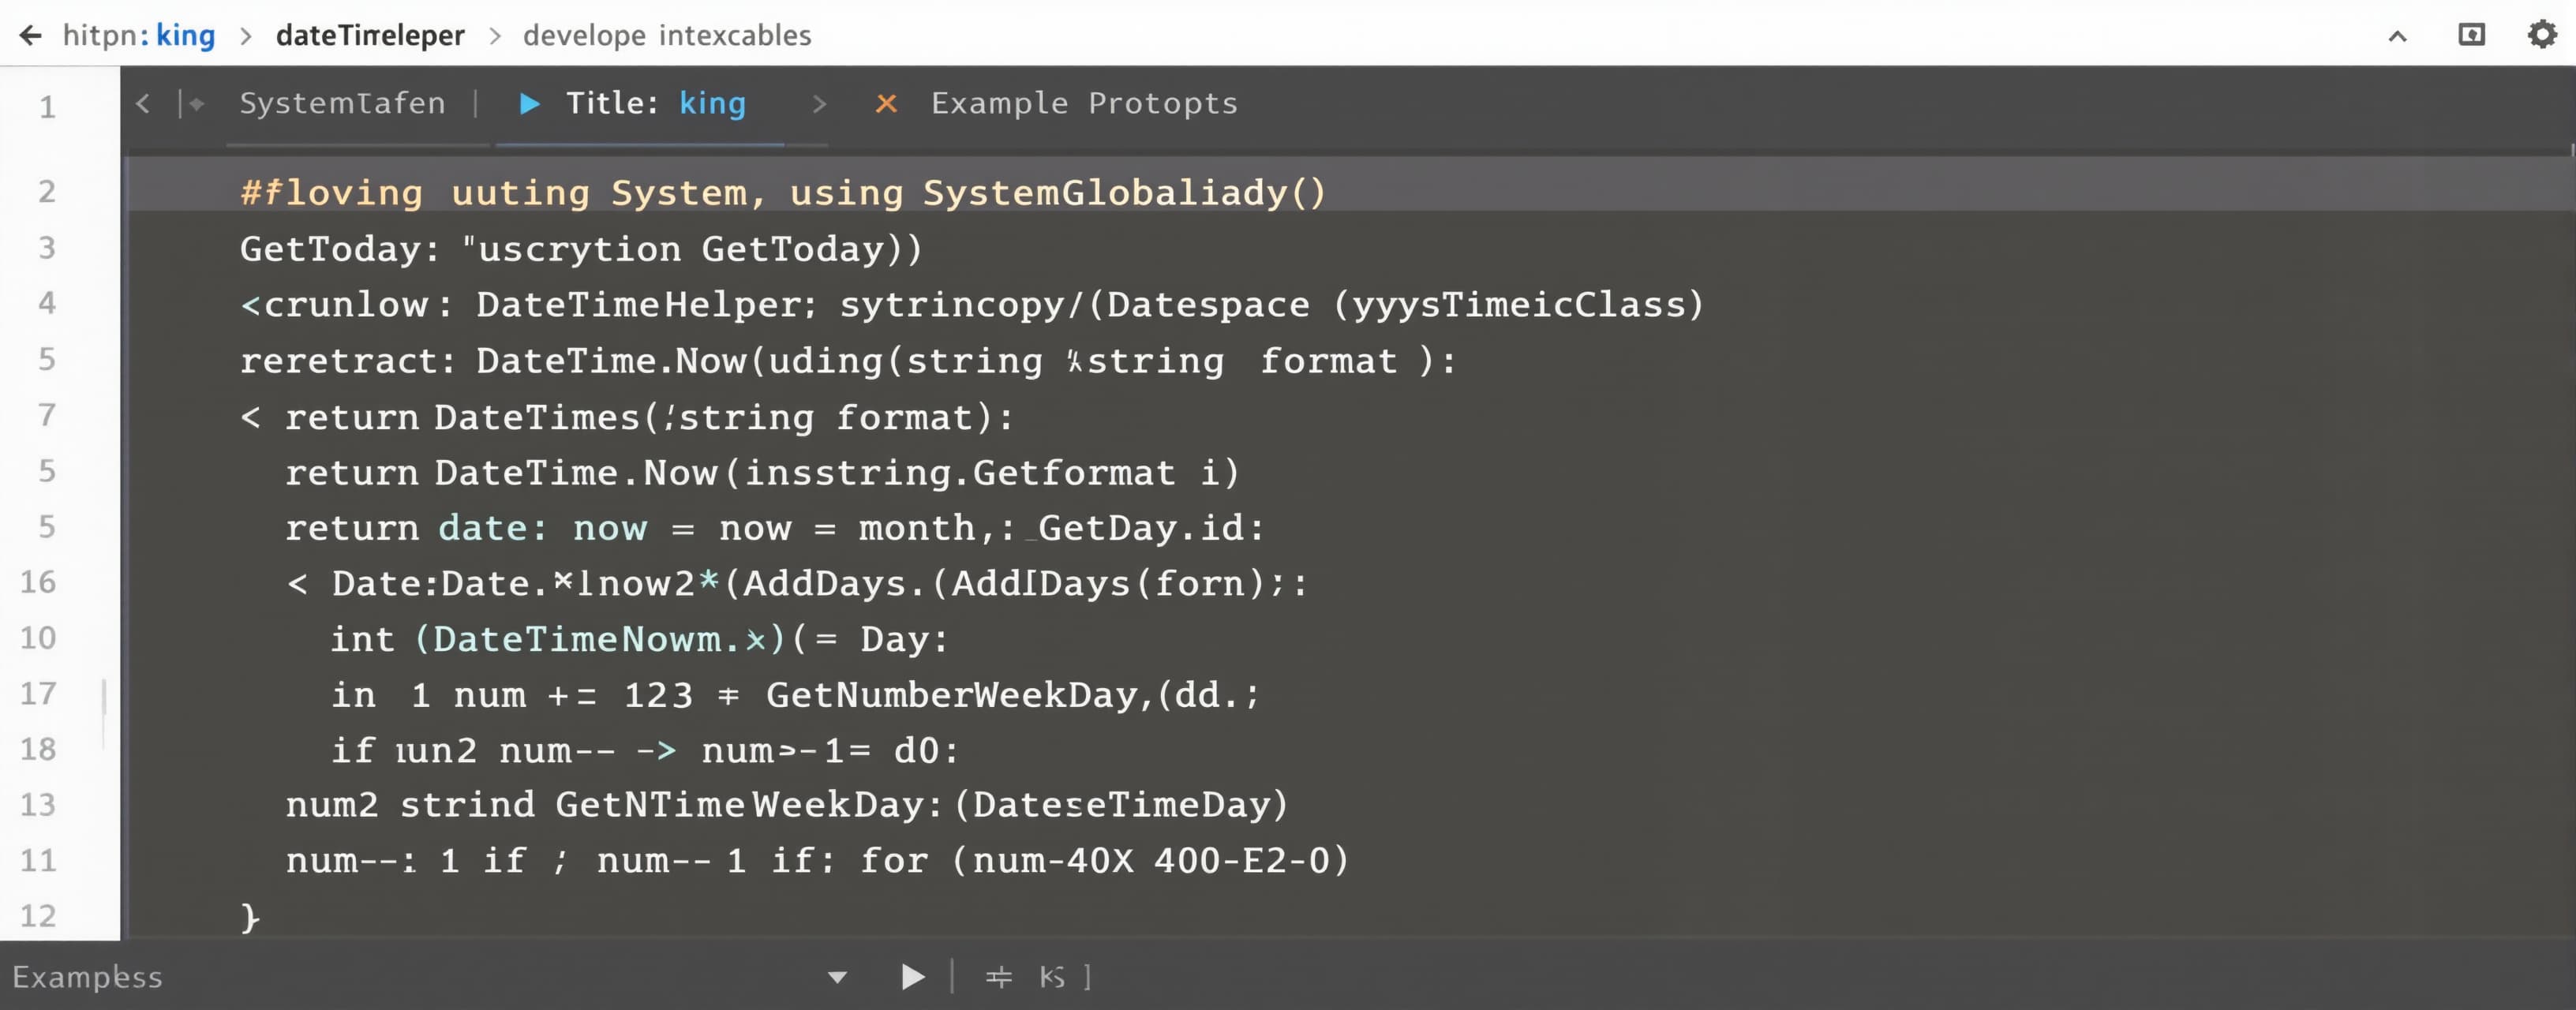Click the closing brace on line 12
This screenshot has height=1010, width=2576.
250,918
